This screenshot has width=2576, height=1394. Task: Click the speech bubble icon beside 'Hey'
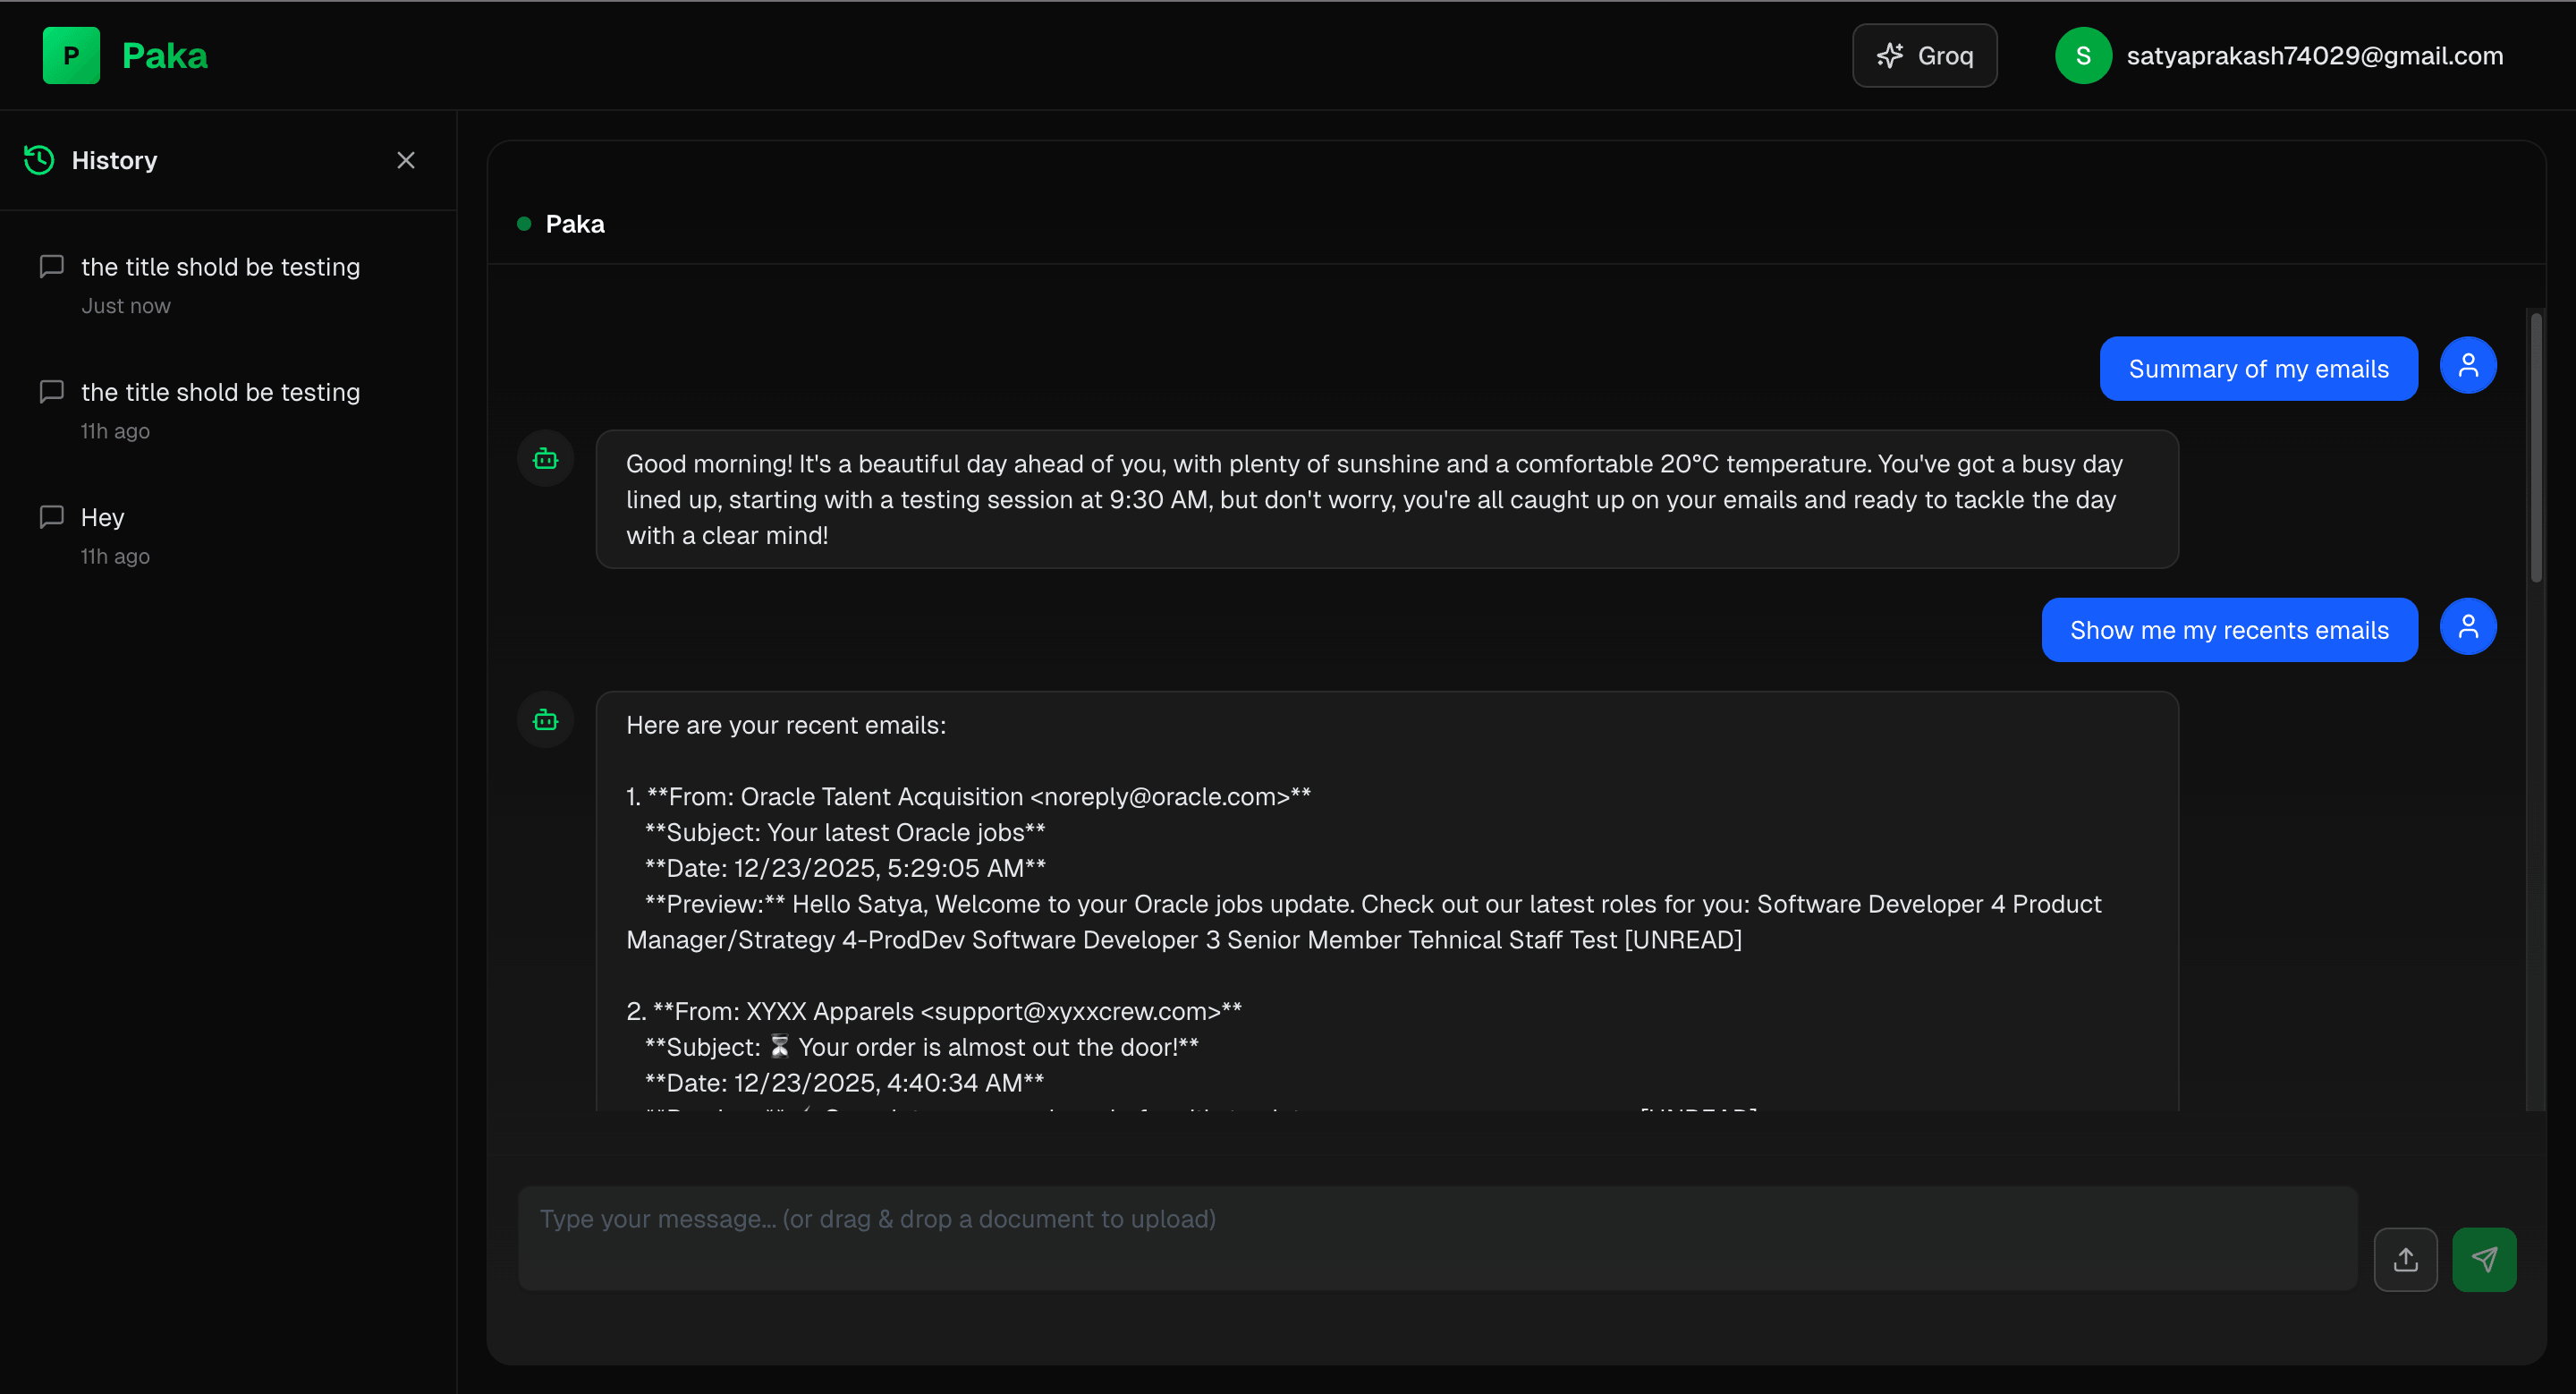(52, 516)
